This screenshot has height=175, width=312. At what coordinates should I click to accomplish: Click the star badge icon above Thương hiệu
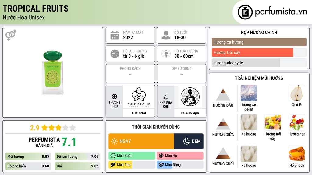pos(115,97)
